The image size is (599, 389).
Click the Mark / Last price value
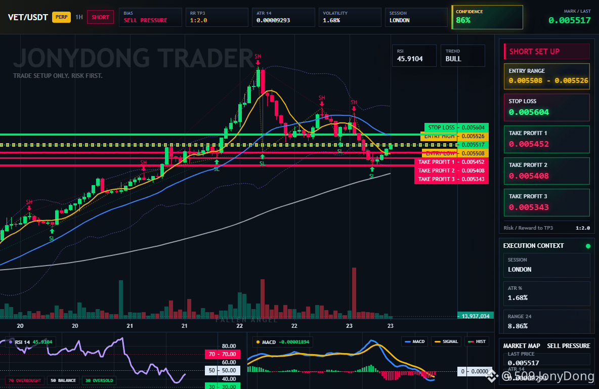pos(569,21)
